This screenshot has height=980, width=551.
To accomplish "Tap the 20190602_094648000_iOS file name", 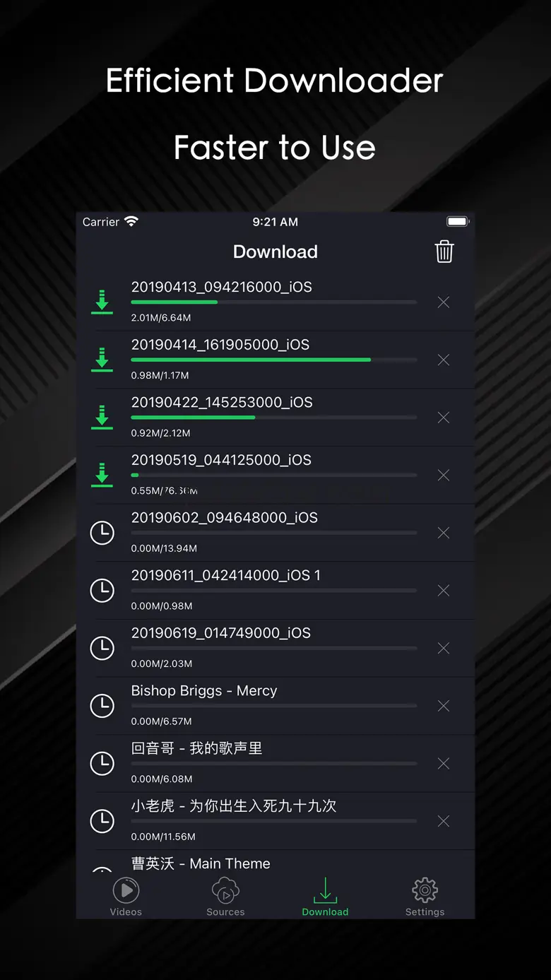I will point(225,517).
